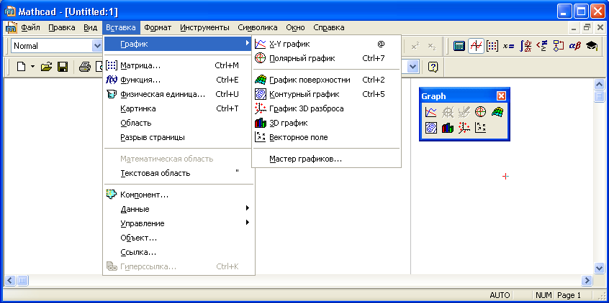609x303 pixels.
Task: Click the Vector Field Plot icon in Graph palette
Action: coord(480,128)
